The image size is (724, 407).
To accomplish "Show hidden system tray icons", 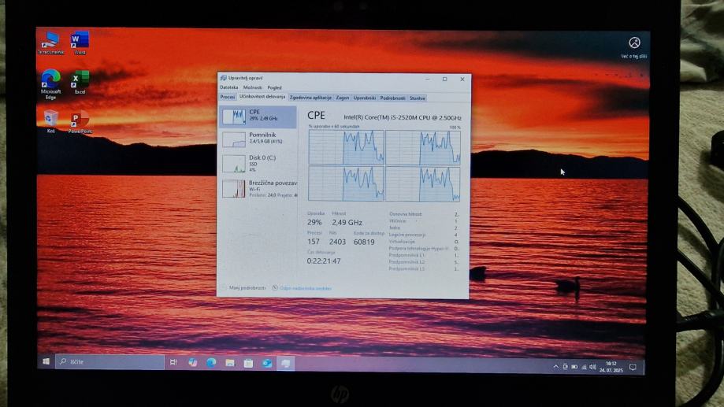I will 555,367.
